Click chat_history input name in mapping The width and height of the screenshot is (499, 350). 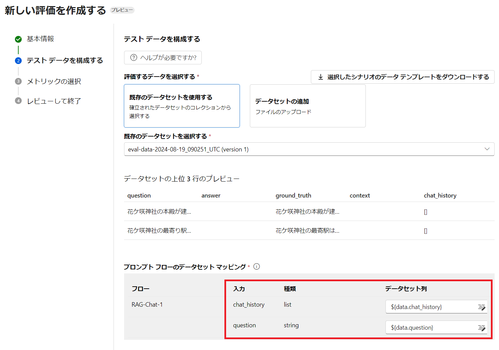point(249,305)
